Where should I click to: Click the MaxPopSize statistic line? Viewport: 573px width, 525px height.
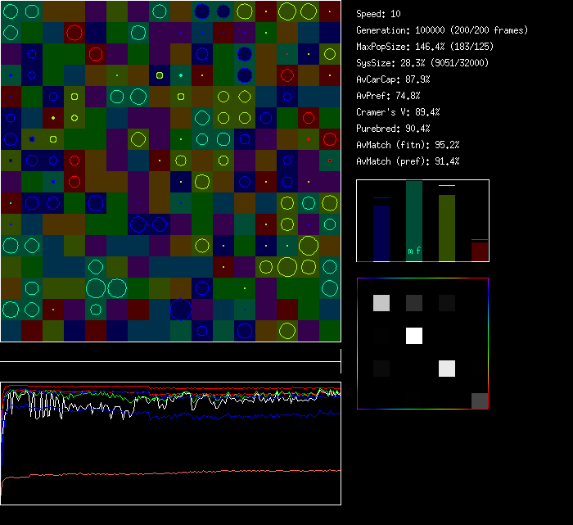[424, 47]
